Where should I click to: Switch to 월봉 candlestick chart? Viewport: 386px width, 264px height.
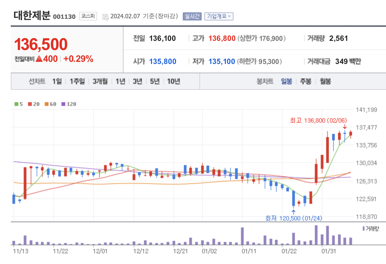click(325, 81)
